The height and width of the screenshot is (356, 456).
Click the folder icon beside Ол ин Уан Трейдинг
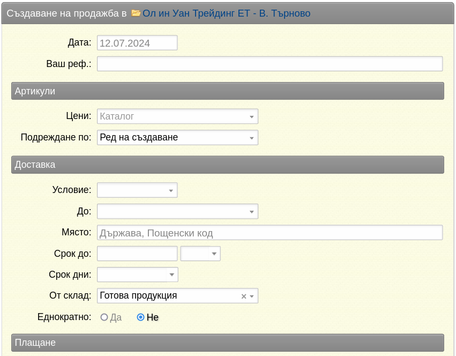point(136,13)
